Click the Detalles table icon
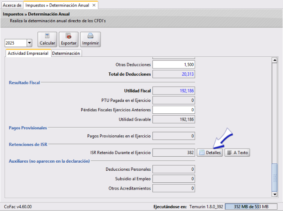The width and height of the screenshot is (283, 211). pos(202,152)
